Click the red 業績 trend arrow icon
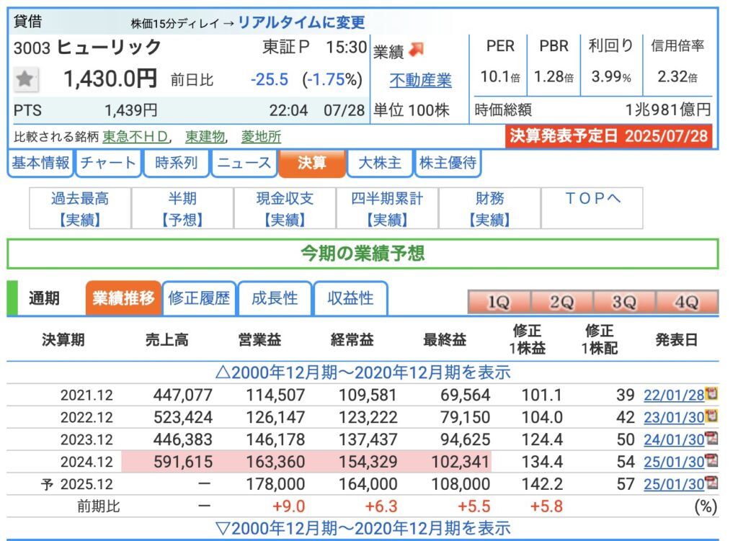The width and height of the screenshot is (738, 541). [417, 49]
